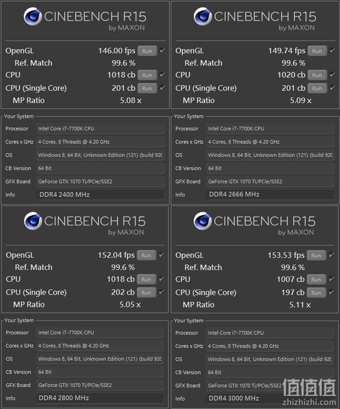The height and width of the screenshot is (409, 340).
Task: Select the Processor field in DDR4 2666 MHz panel
Action: (270, 129)
